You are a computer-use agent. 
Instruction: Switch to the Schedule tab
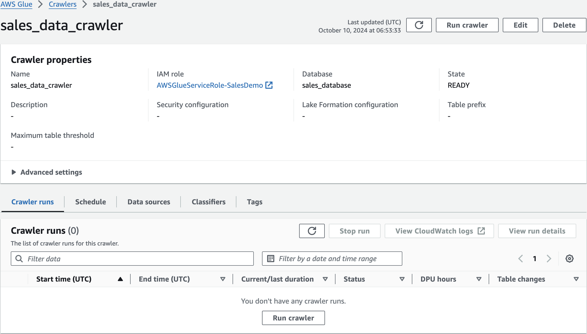click(x=90, y=202)
